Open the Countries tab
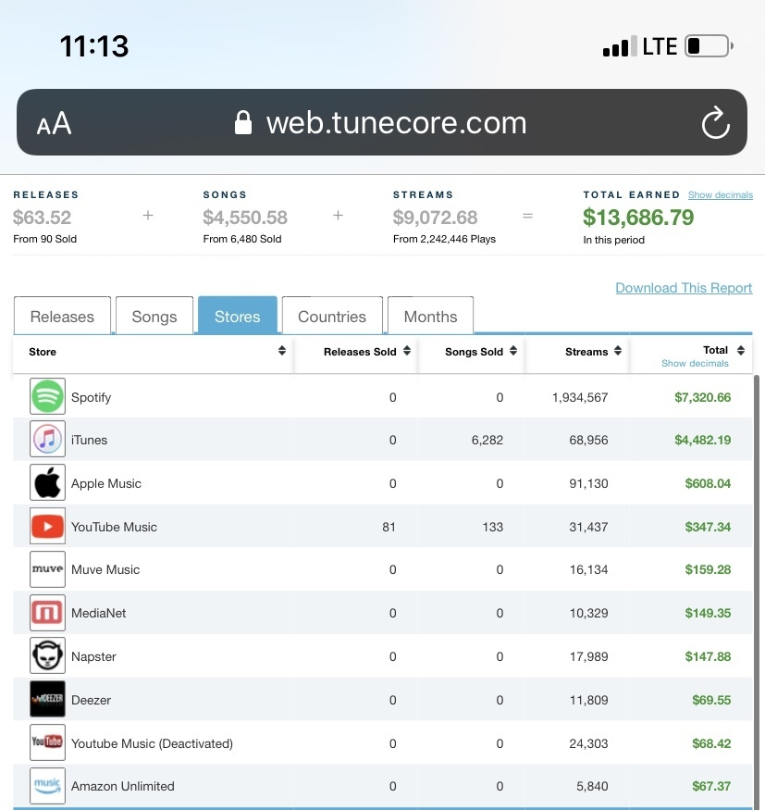The width and height of the screenshot is (765, 810). pyautogui.click(x=332, y=316)
